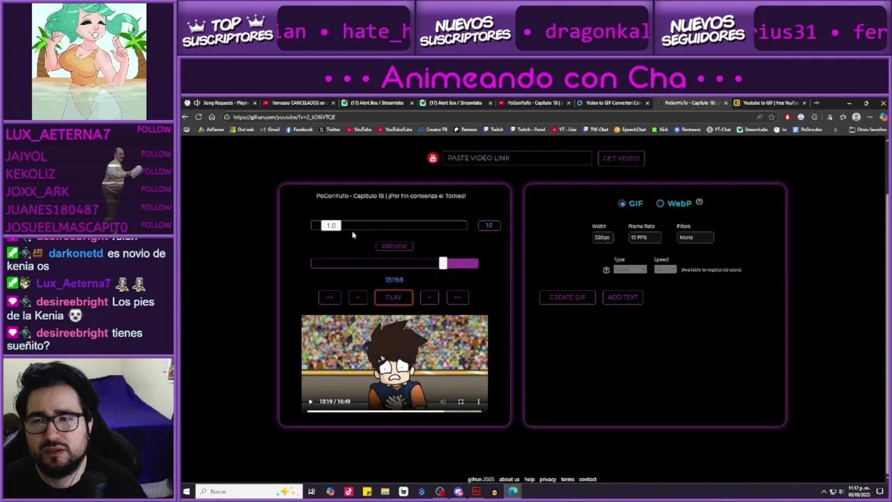The height and width of the screenshot is (502, 892).
Task: Click the duration value box showing 10
Action: click(489, 225)
